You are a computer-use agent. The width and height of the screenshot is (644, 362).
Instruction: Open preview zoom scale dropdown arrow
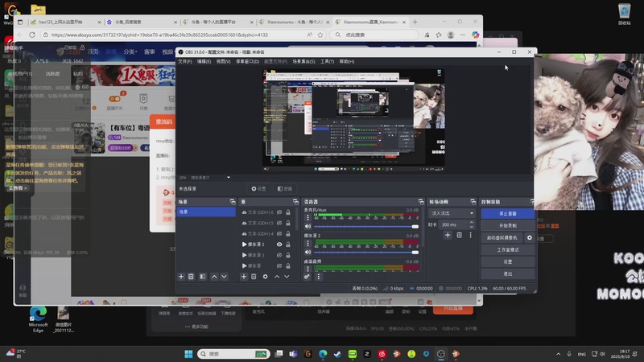point(229,177)
